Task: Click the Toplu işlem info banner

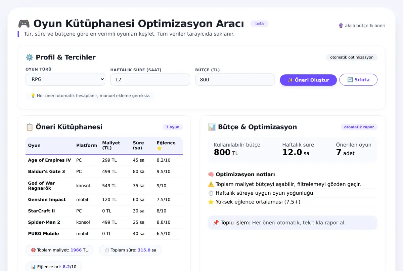Action: 293,223
